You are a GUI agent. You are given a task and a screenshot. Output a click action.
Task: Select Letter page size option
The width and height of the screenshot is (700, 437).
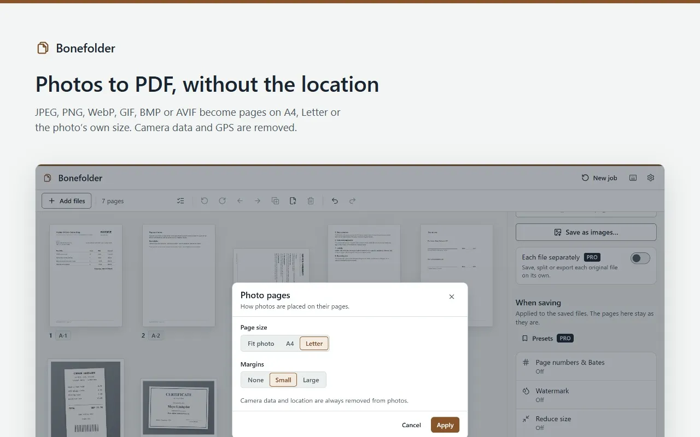(314, 344)
